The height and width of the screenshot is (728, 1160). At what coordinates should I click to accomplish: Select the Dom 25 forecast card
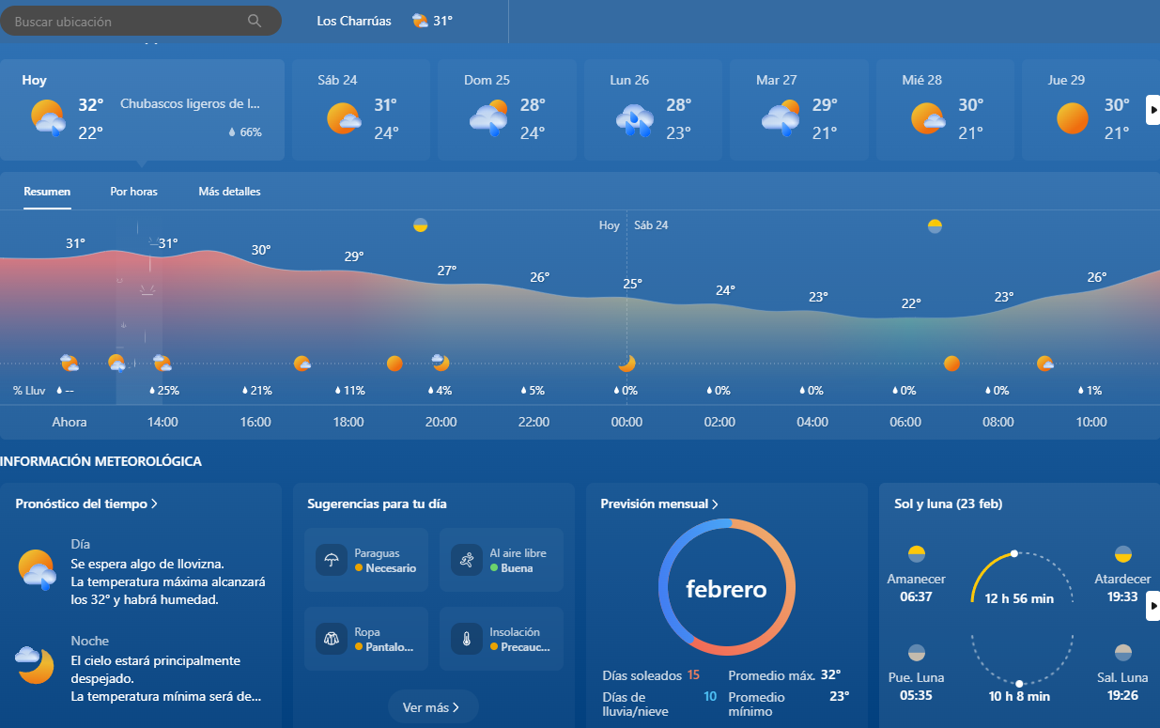click(x=506, y=110)
